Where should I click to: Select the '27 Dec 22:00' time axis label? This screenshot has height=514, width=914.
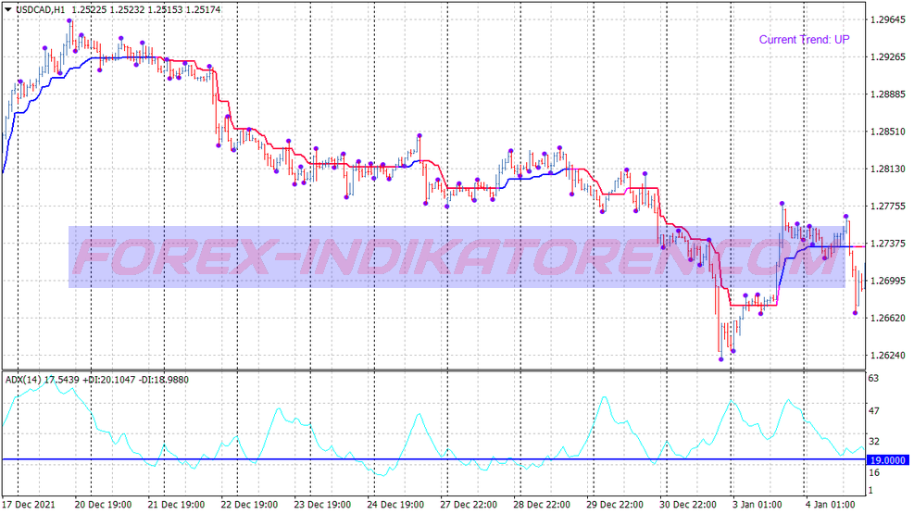[469, 505]
